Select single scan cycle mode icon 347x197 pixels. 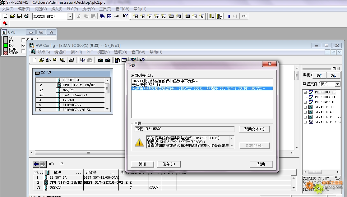[x=212, y=16]
